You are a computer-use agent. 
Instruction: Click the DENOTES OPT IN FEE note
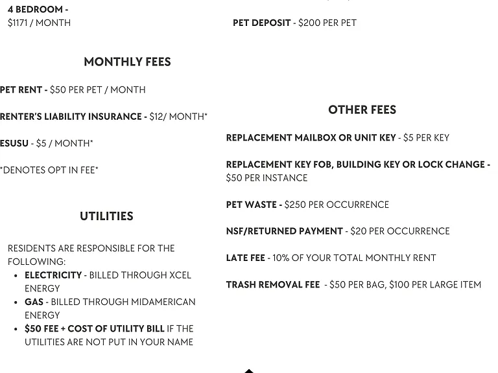point(49,170)
